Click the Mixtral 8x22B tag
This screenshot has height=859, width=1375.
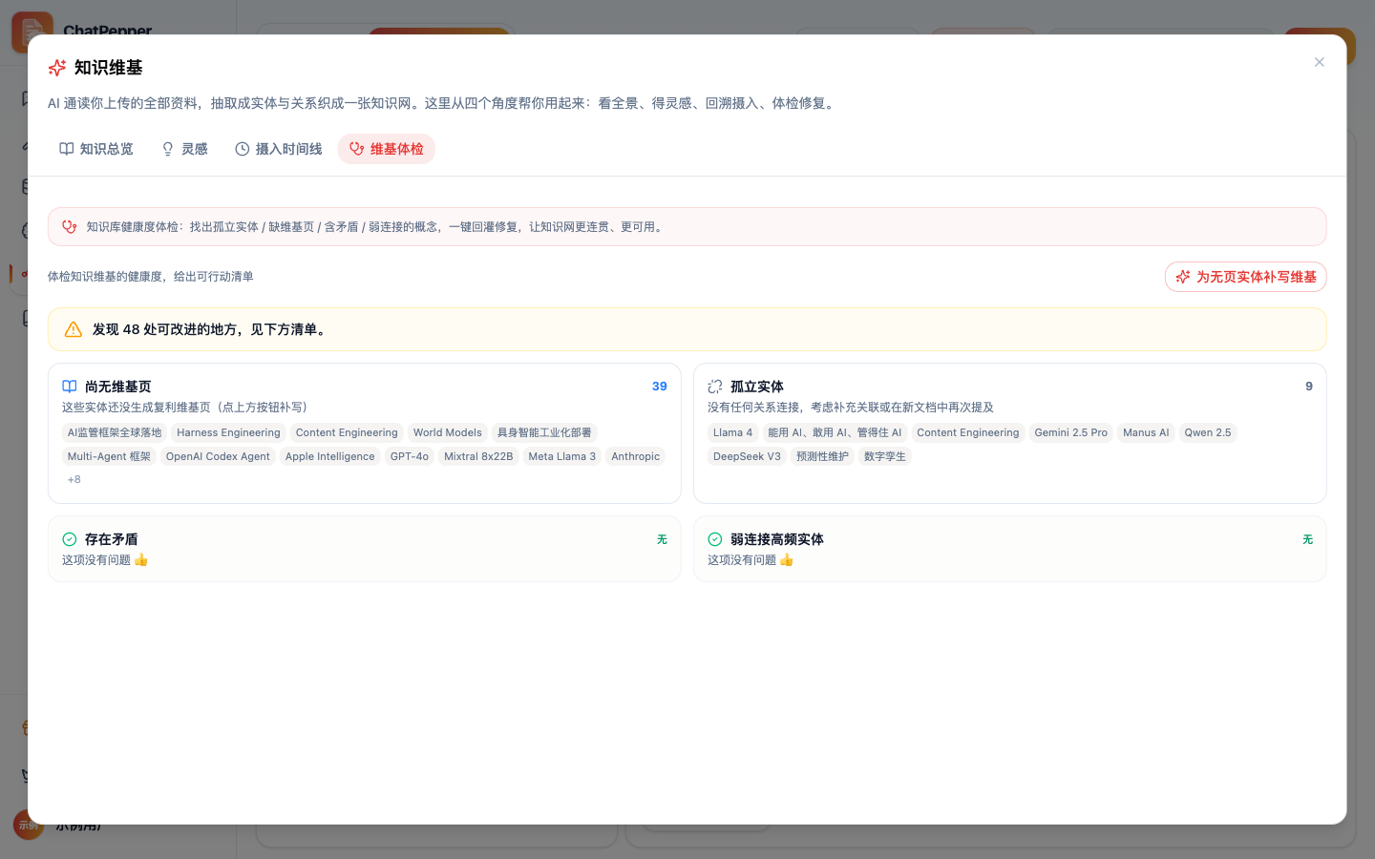pyautogui.click(x=478, y=456)
